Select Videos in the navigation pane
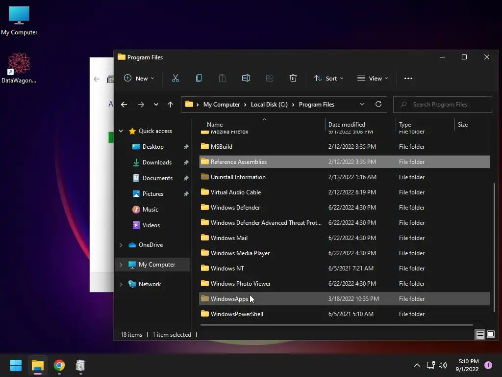This screenshot has height=377, width=502. click(151, 225)
